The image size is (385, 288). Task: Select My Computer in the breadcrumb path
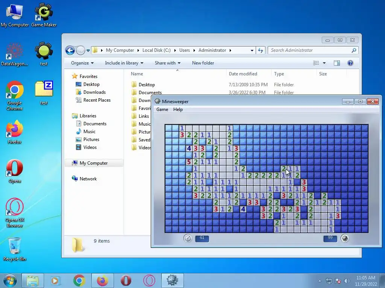tap(120, 50)
